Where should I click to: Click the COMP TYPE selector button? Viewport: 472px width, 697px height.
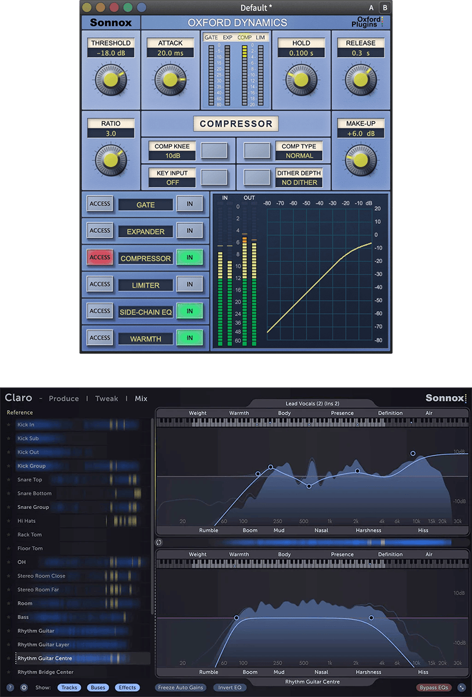(257, 151)
